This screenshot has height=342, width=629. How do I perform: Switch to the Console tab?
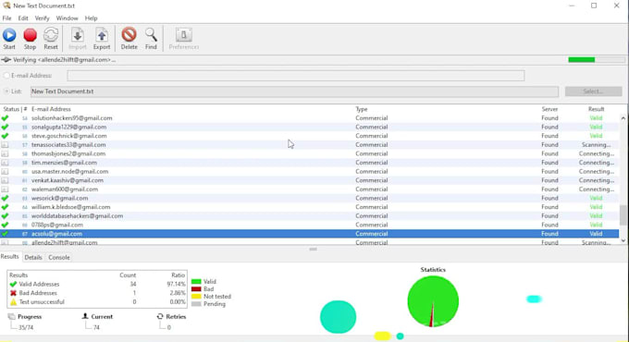[59, 257]
